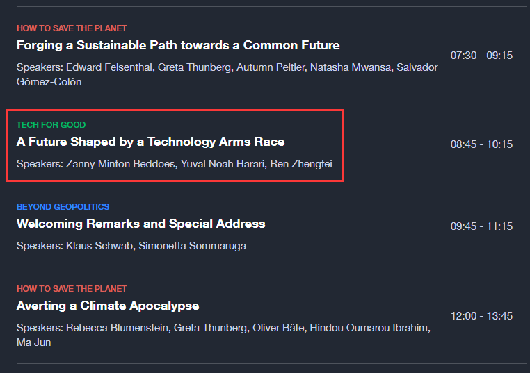Click speaker name Autumn Peltier
The image size is (530, 373).
pos(269,67)
